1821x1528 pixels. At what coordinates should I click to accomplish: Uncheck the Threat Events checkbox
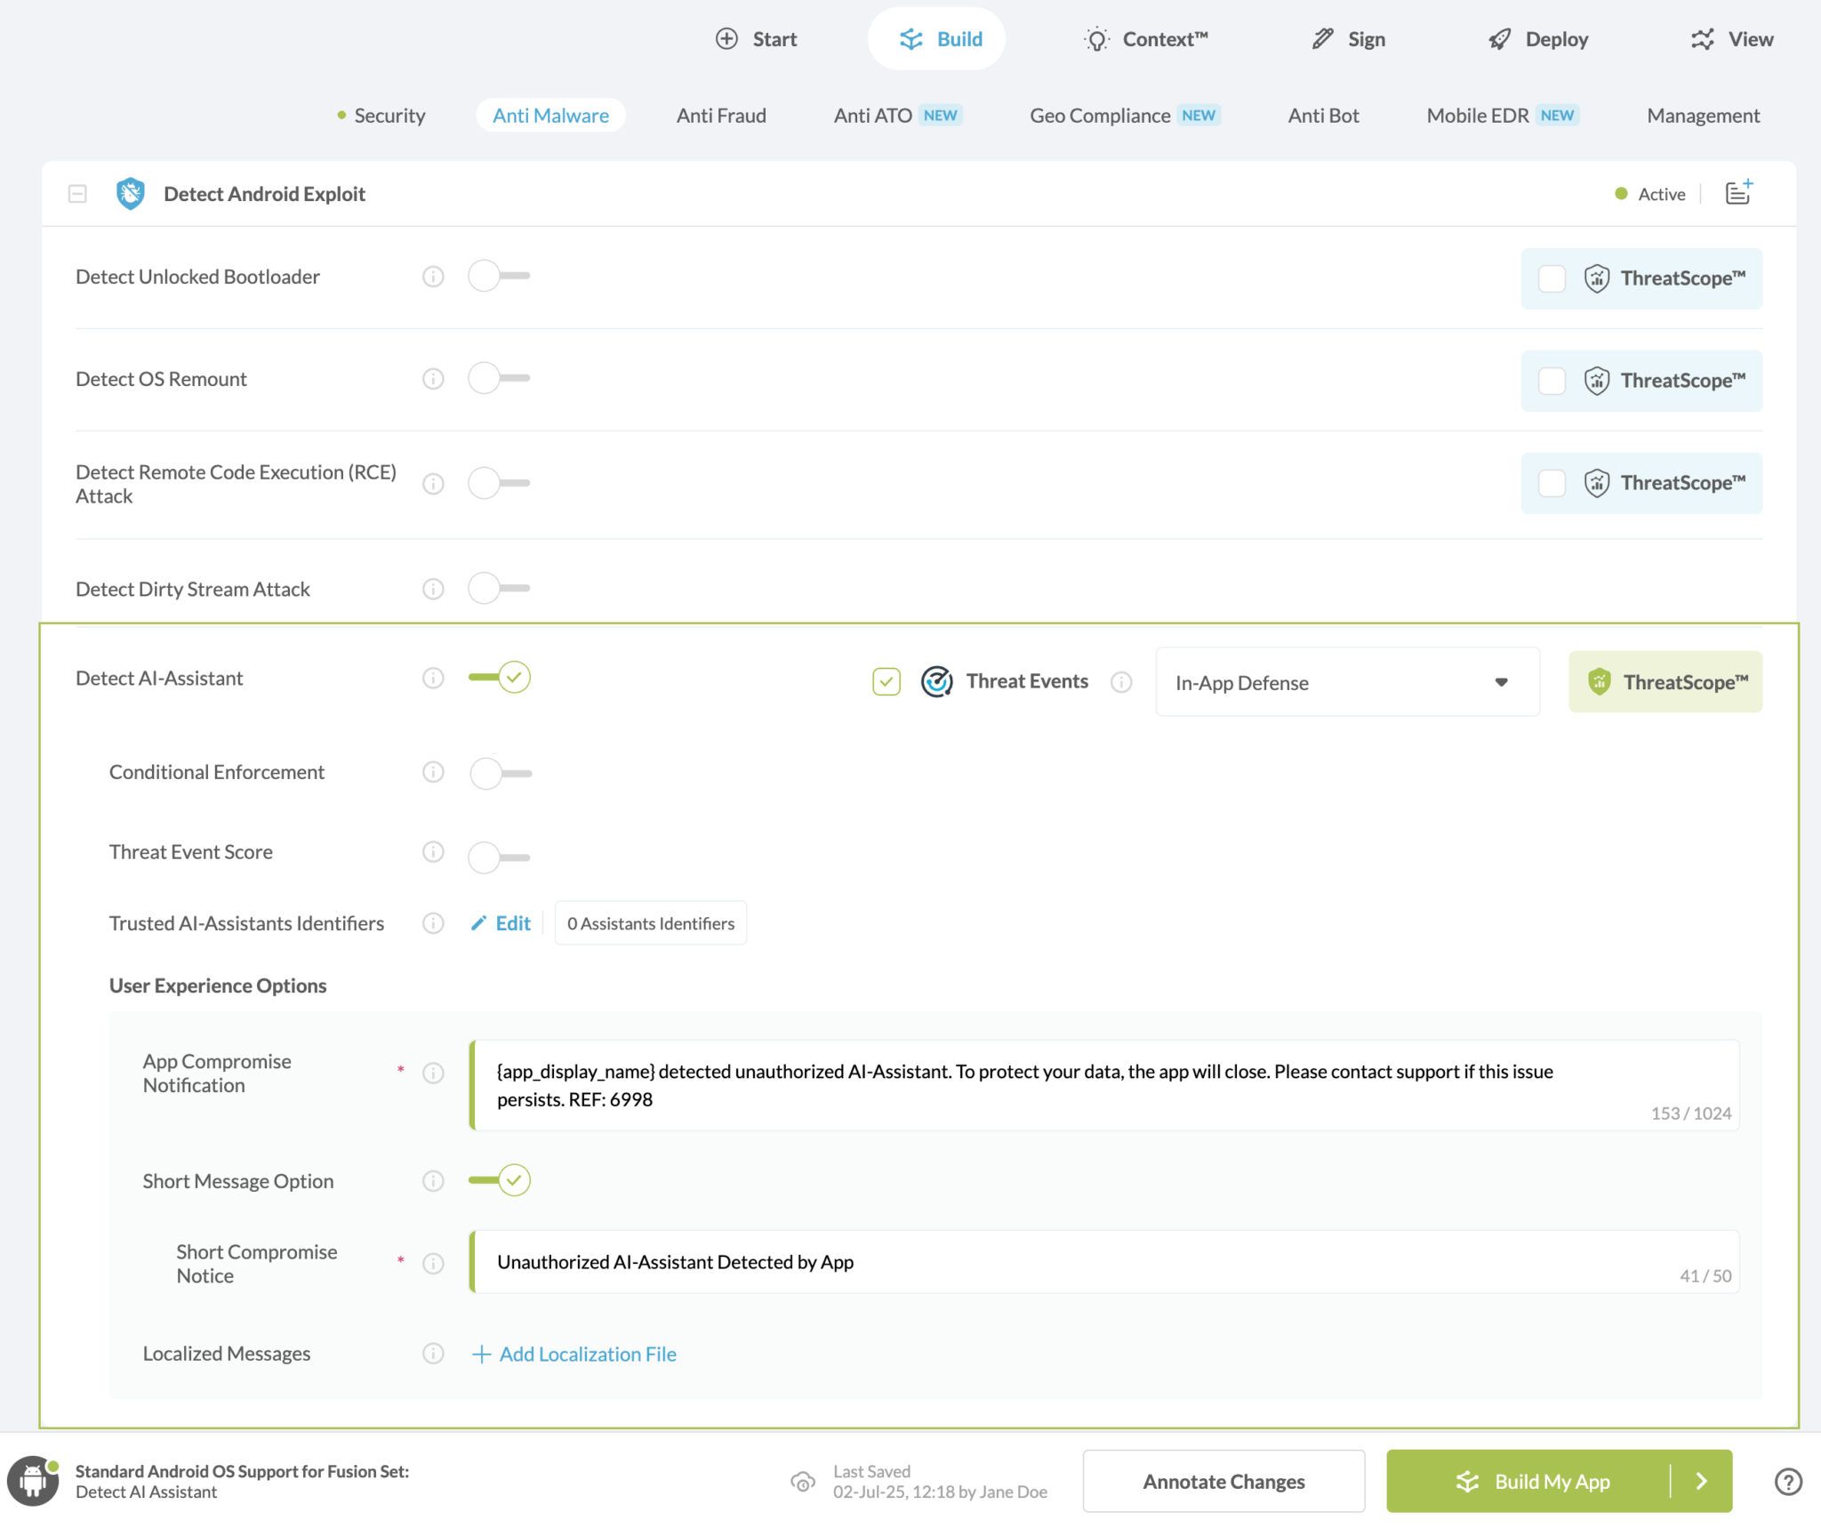(x=886, y=681)
